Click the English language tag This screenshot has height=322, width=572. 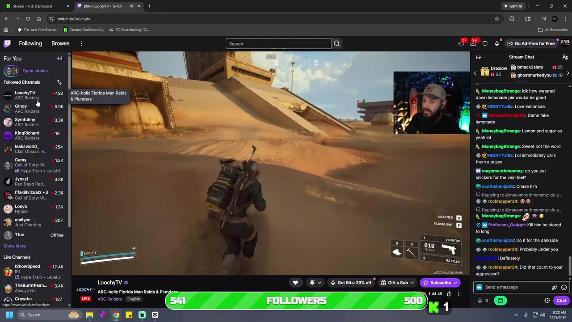(x=134, y=299)
